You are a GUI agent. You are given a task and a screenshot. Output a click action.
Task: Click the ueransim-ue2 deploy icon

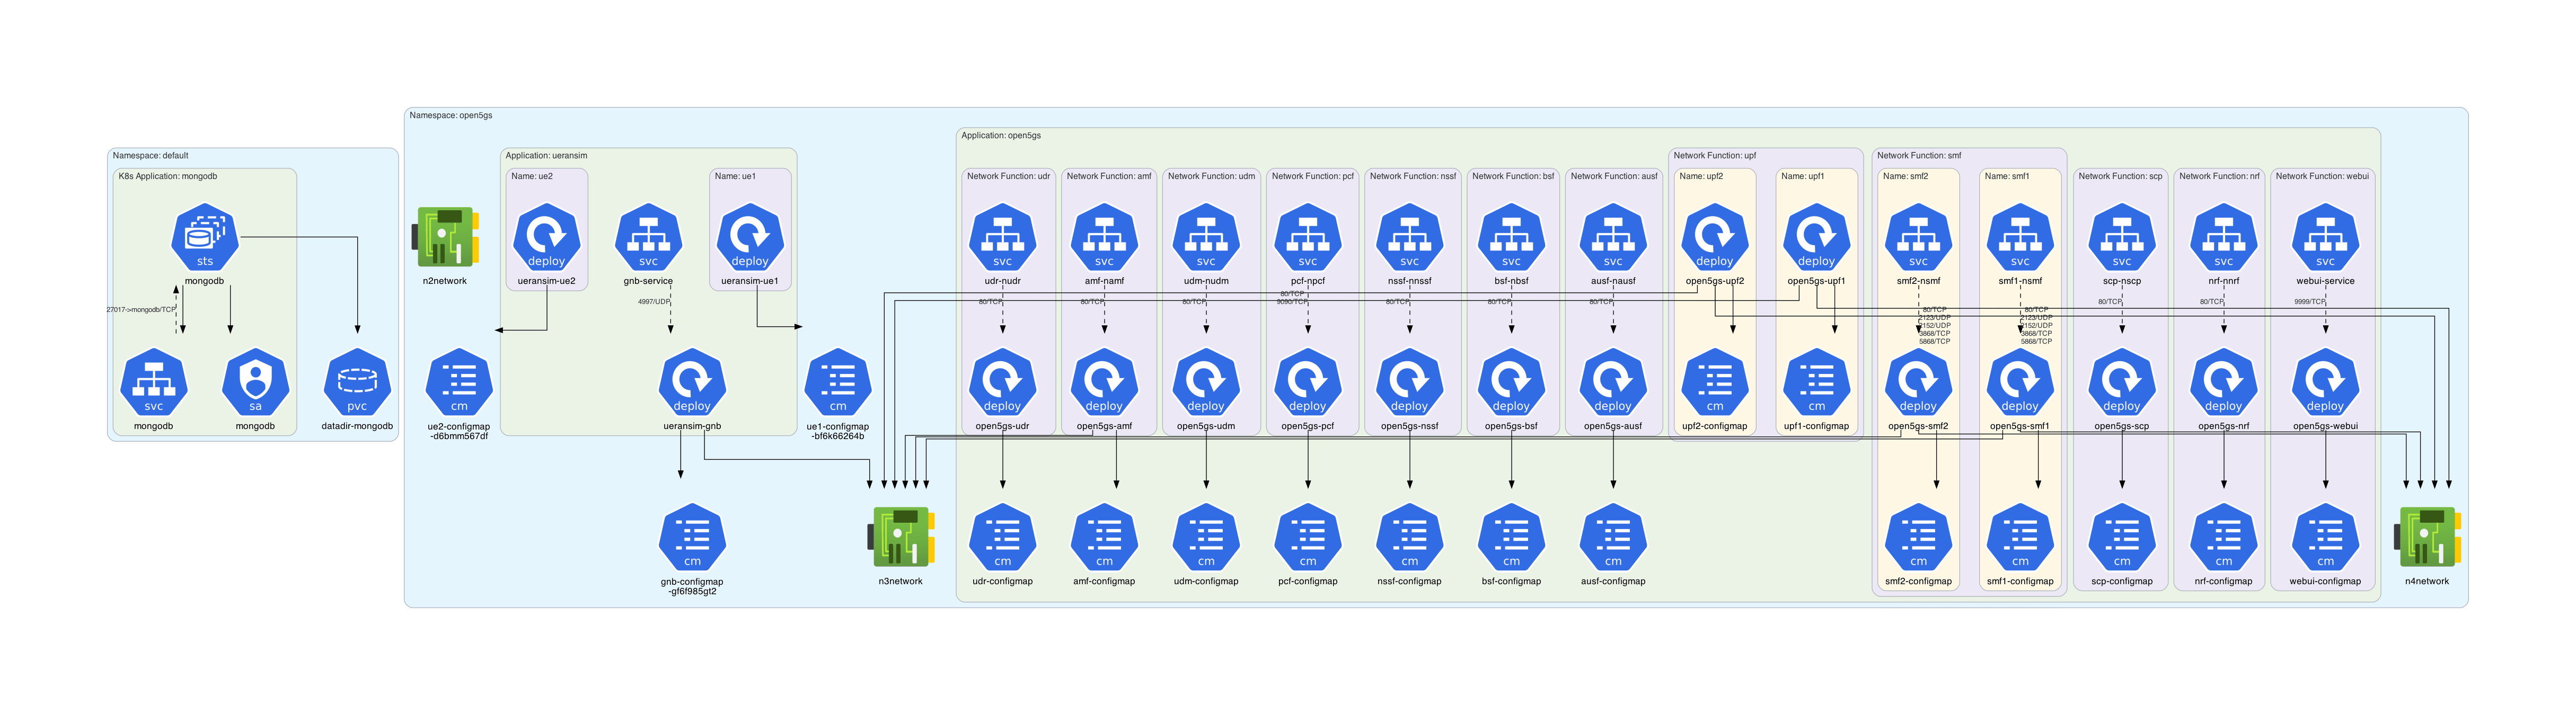(x=546, y=237)
